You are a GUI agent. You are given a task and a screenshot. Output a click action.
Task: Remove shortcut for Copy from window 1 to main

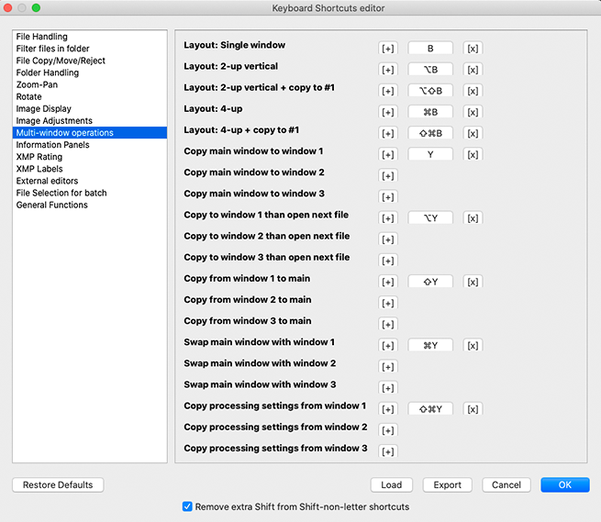click(x=473, y=282)
